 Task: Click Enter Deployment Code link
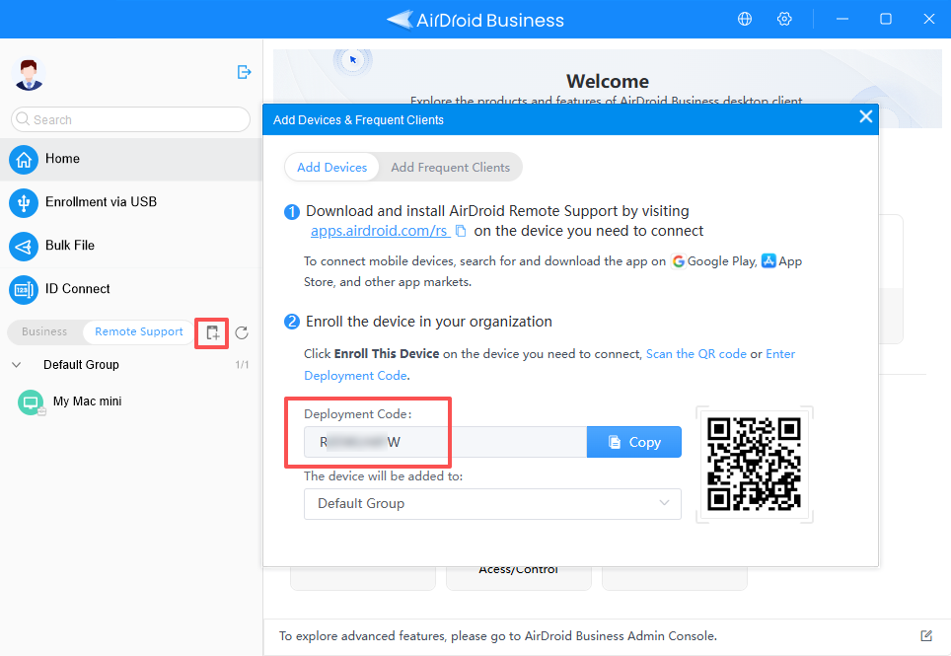pyautogui.click(x=549, y=365)
